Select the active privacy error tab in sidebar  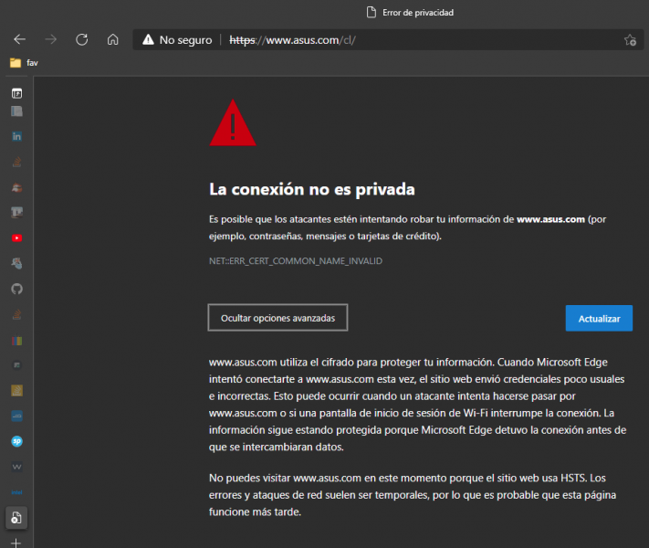[x=16, y=518]
